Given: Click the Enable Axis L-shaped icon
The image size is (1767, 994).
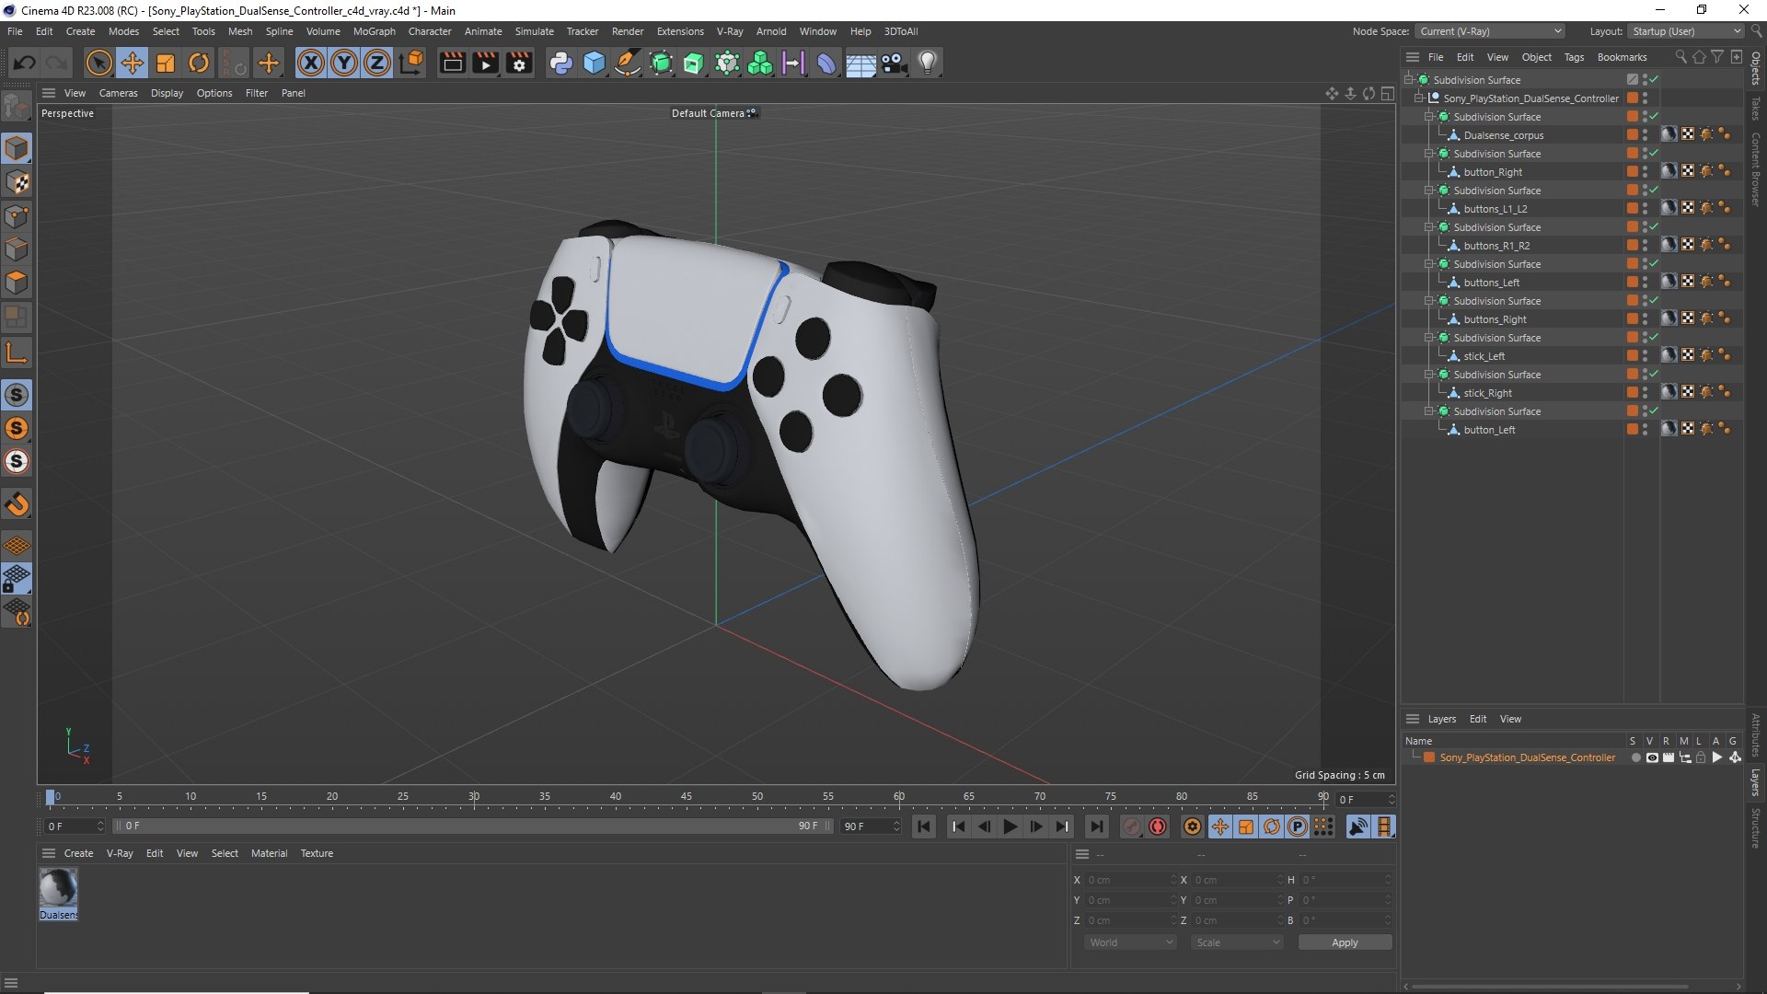Looking at the screenshot, I should (x=17, y=353).
